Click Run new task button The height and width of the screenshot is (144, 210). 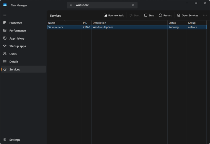click(113, 15)
